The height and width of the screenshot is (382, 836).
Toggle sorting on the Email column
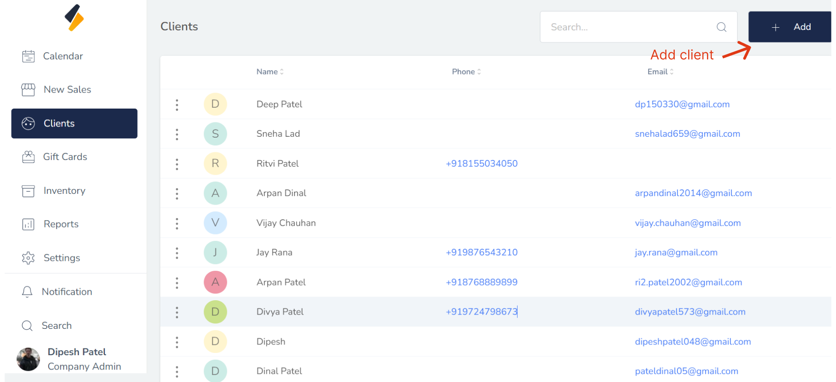point(660,71)
